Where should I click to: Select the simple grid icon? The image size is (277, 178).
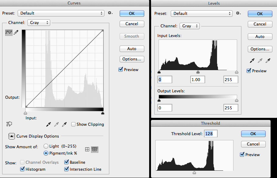tap(87, 149)
